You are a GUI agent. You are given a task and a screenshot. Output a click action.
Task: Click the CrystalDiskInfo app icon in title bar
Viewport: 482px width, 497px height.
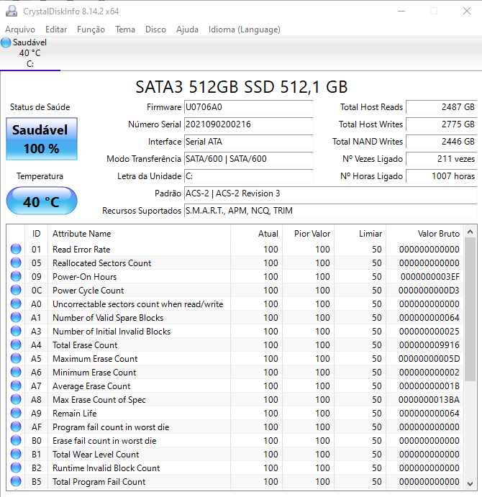click(12, 11)
